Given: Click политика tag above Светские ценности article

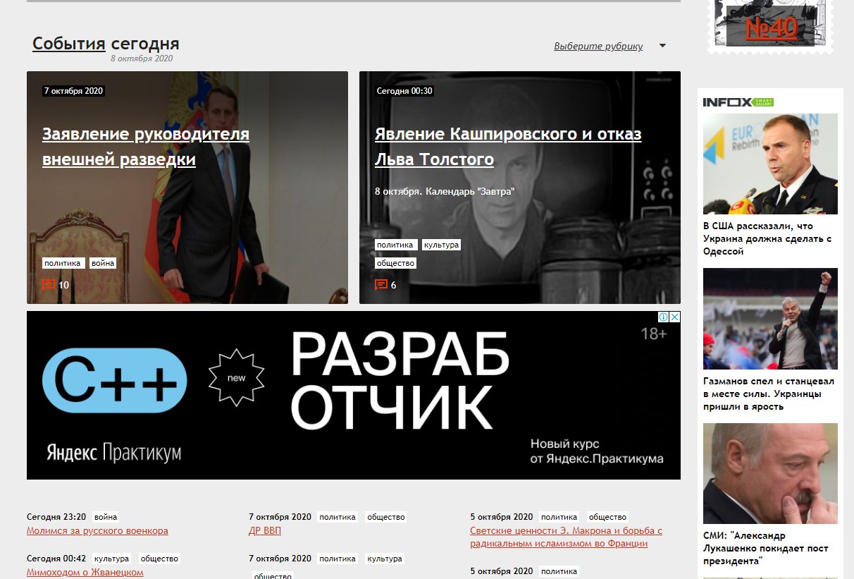Looking at the screenshot, I should 559,517.
